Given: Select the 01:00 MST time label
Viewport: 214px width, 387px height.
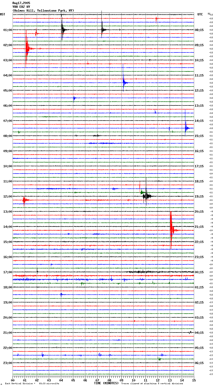Looking at the screenshot, I should [x=8, y=30].
